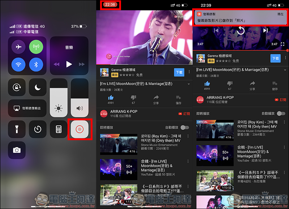Toggle the rotation lock button
The width and height of the screenshot is (289, 209).
tap(17, 88)
